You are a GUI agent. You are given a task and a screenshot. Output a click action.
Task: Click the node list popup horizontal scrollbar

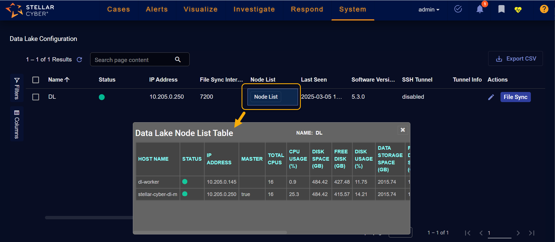point(210,232)
